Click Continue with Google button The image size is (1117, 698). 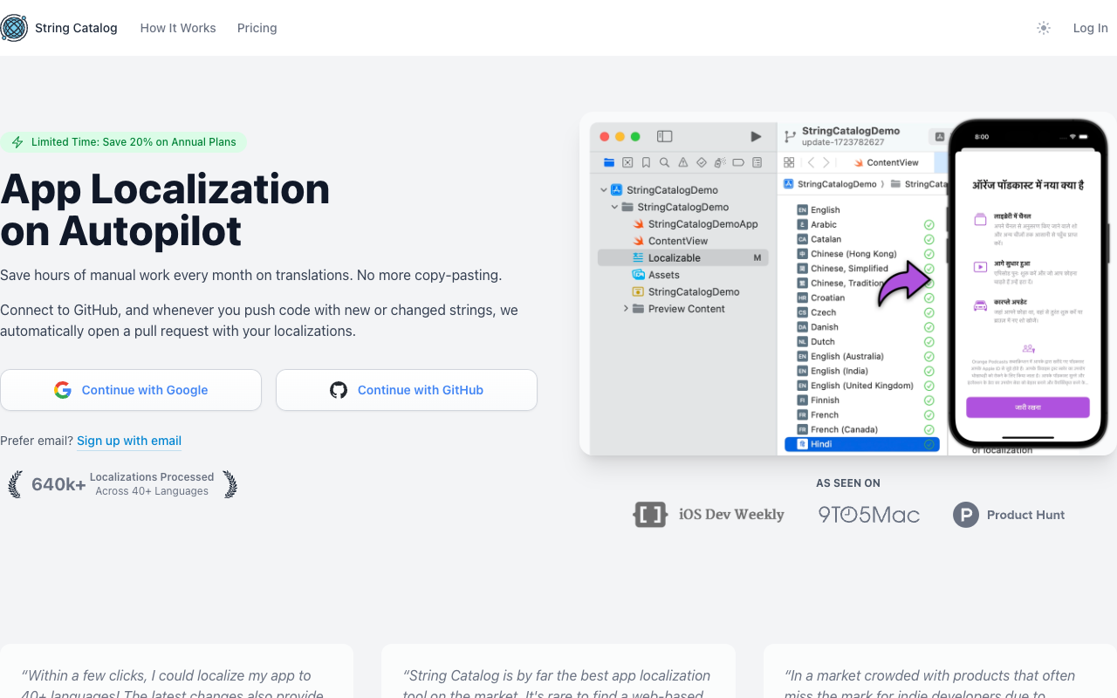point(131,390)
